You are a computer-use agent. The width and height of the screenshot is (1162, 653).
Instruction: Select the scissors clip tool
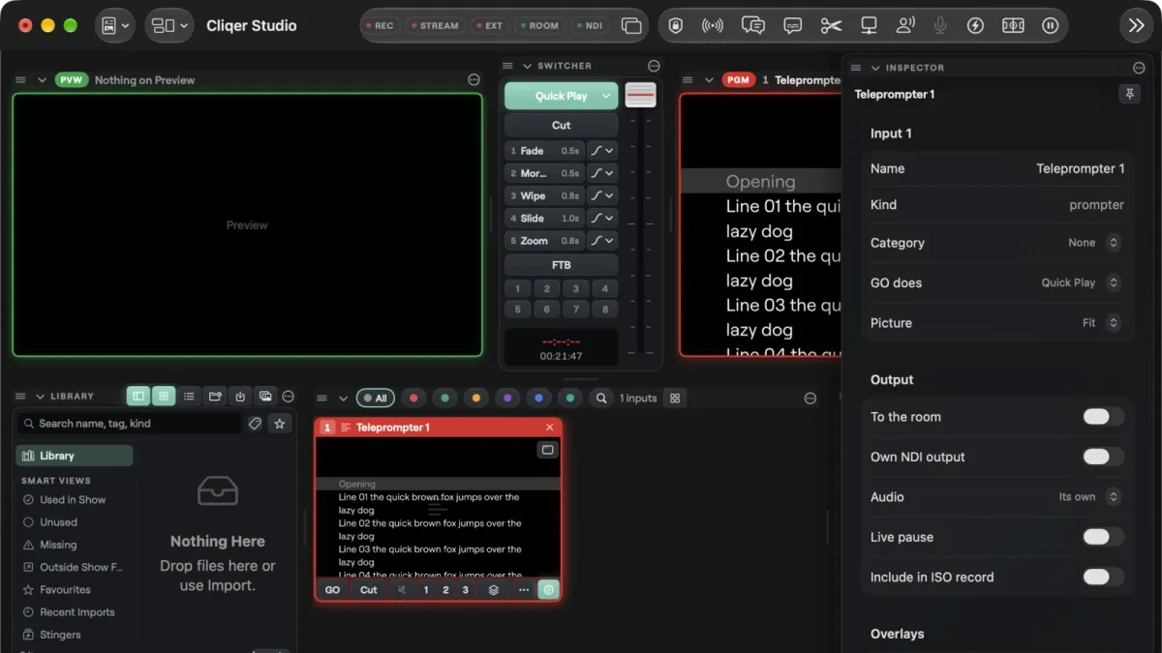[831, 26]
